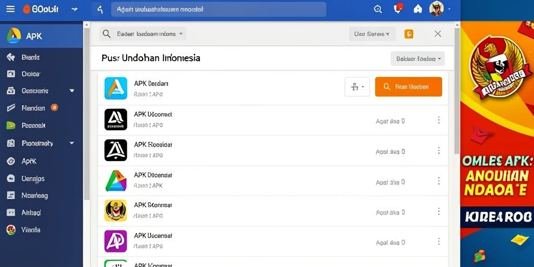Click the OMLES APK banner headline
Image resolution: width=534 pixels, height=267 pixels.
(497, 161)
